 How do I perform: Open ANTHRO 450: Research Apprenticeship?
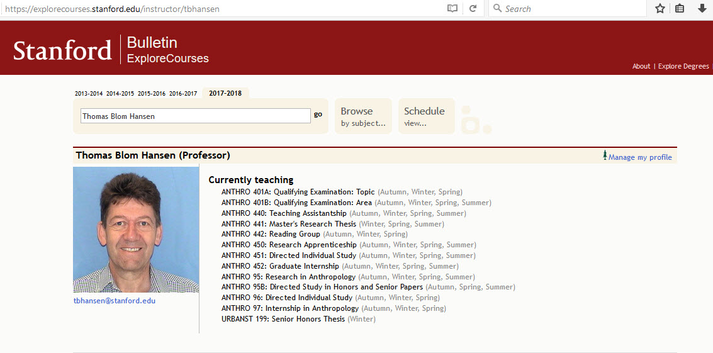(289, 245)
